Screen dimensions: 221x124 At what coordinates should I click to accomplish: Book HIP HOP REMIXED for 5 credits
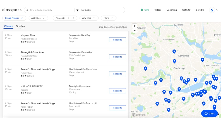(x=117, y=91)
